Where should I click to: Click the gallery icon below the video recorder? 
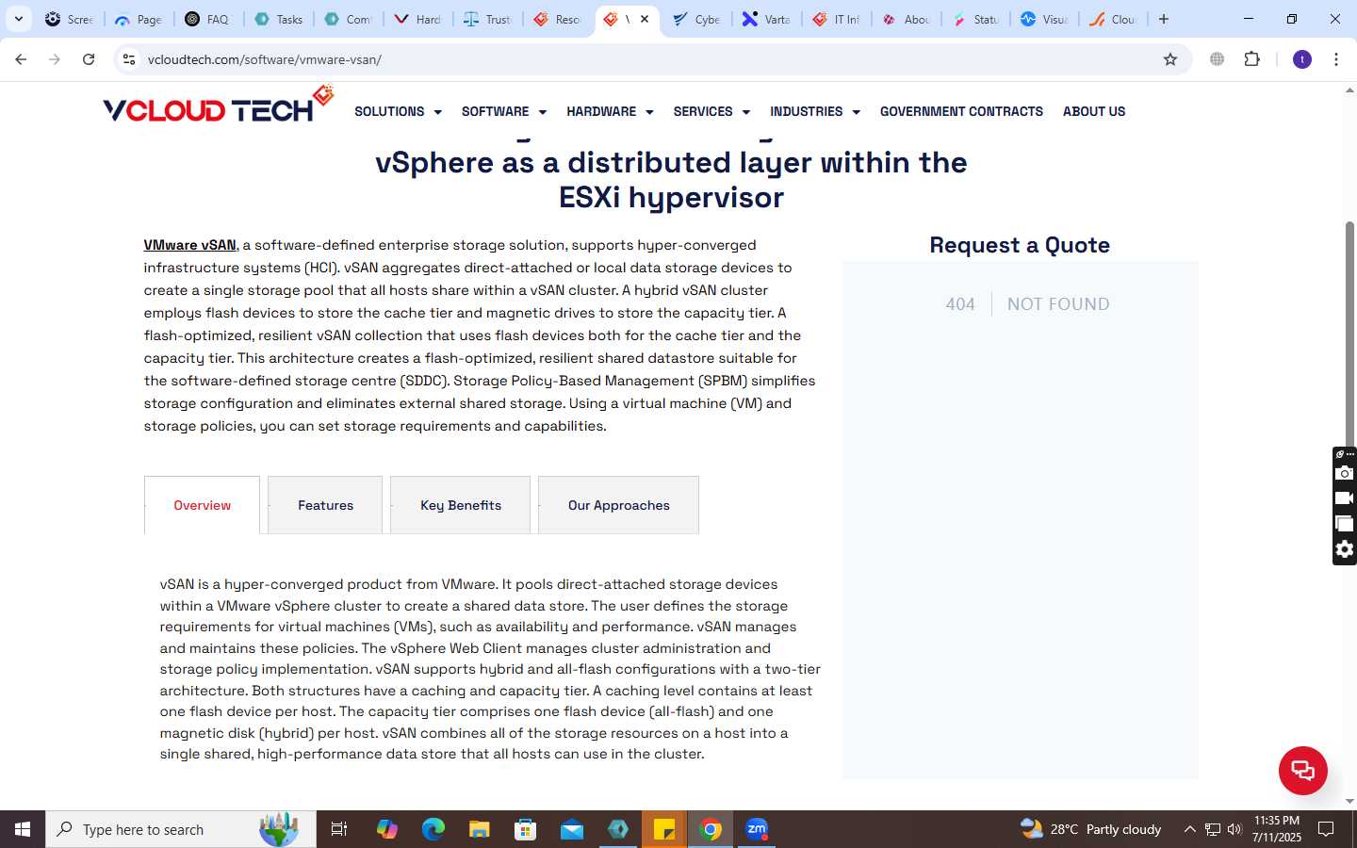click(1345, 523)
